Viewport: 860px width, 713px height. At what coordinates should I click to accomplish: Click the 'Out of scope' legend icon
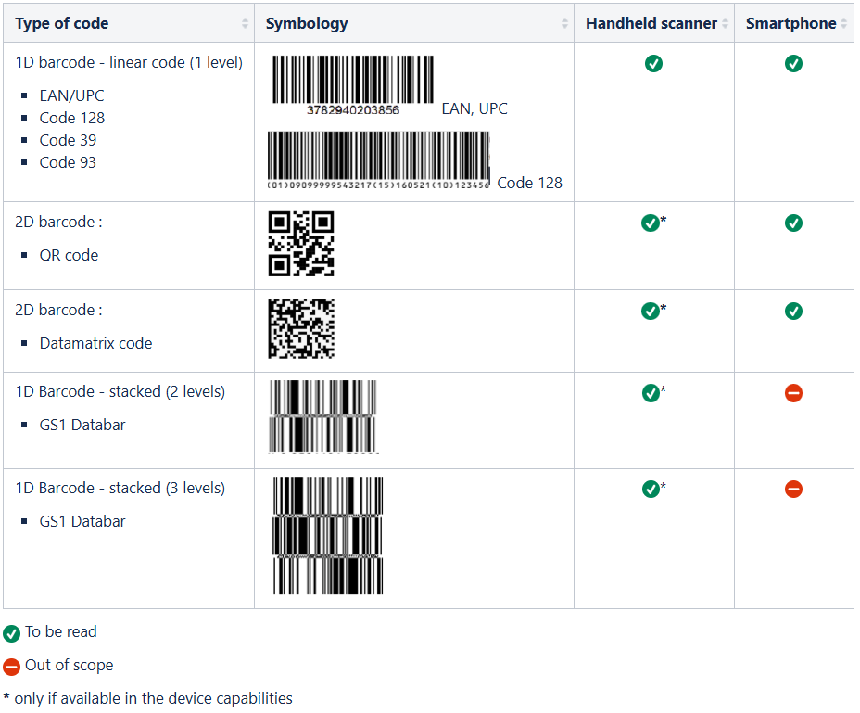(11, 666)
